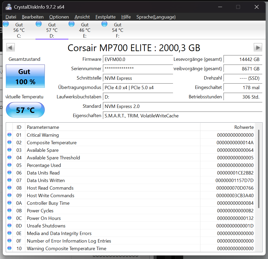Select the Critical Warning parameter name
The image size is (268, 259).
click(x=43, y=135)
